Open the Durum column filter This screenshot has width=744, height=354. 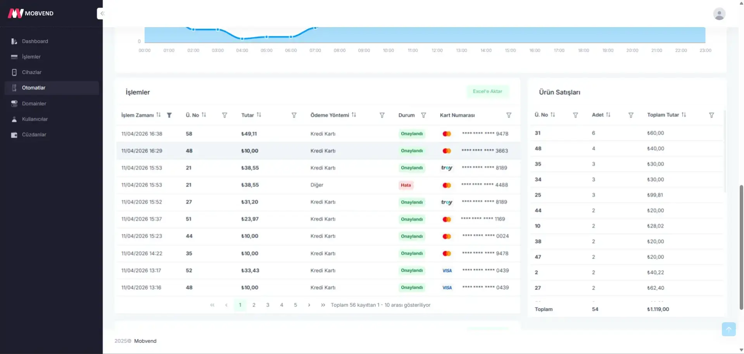[423, 115]
